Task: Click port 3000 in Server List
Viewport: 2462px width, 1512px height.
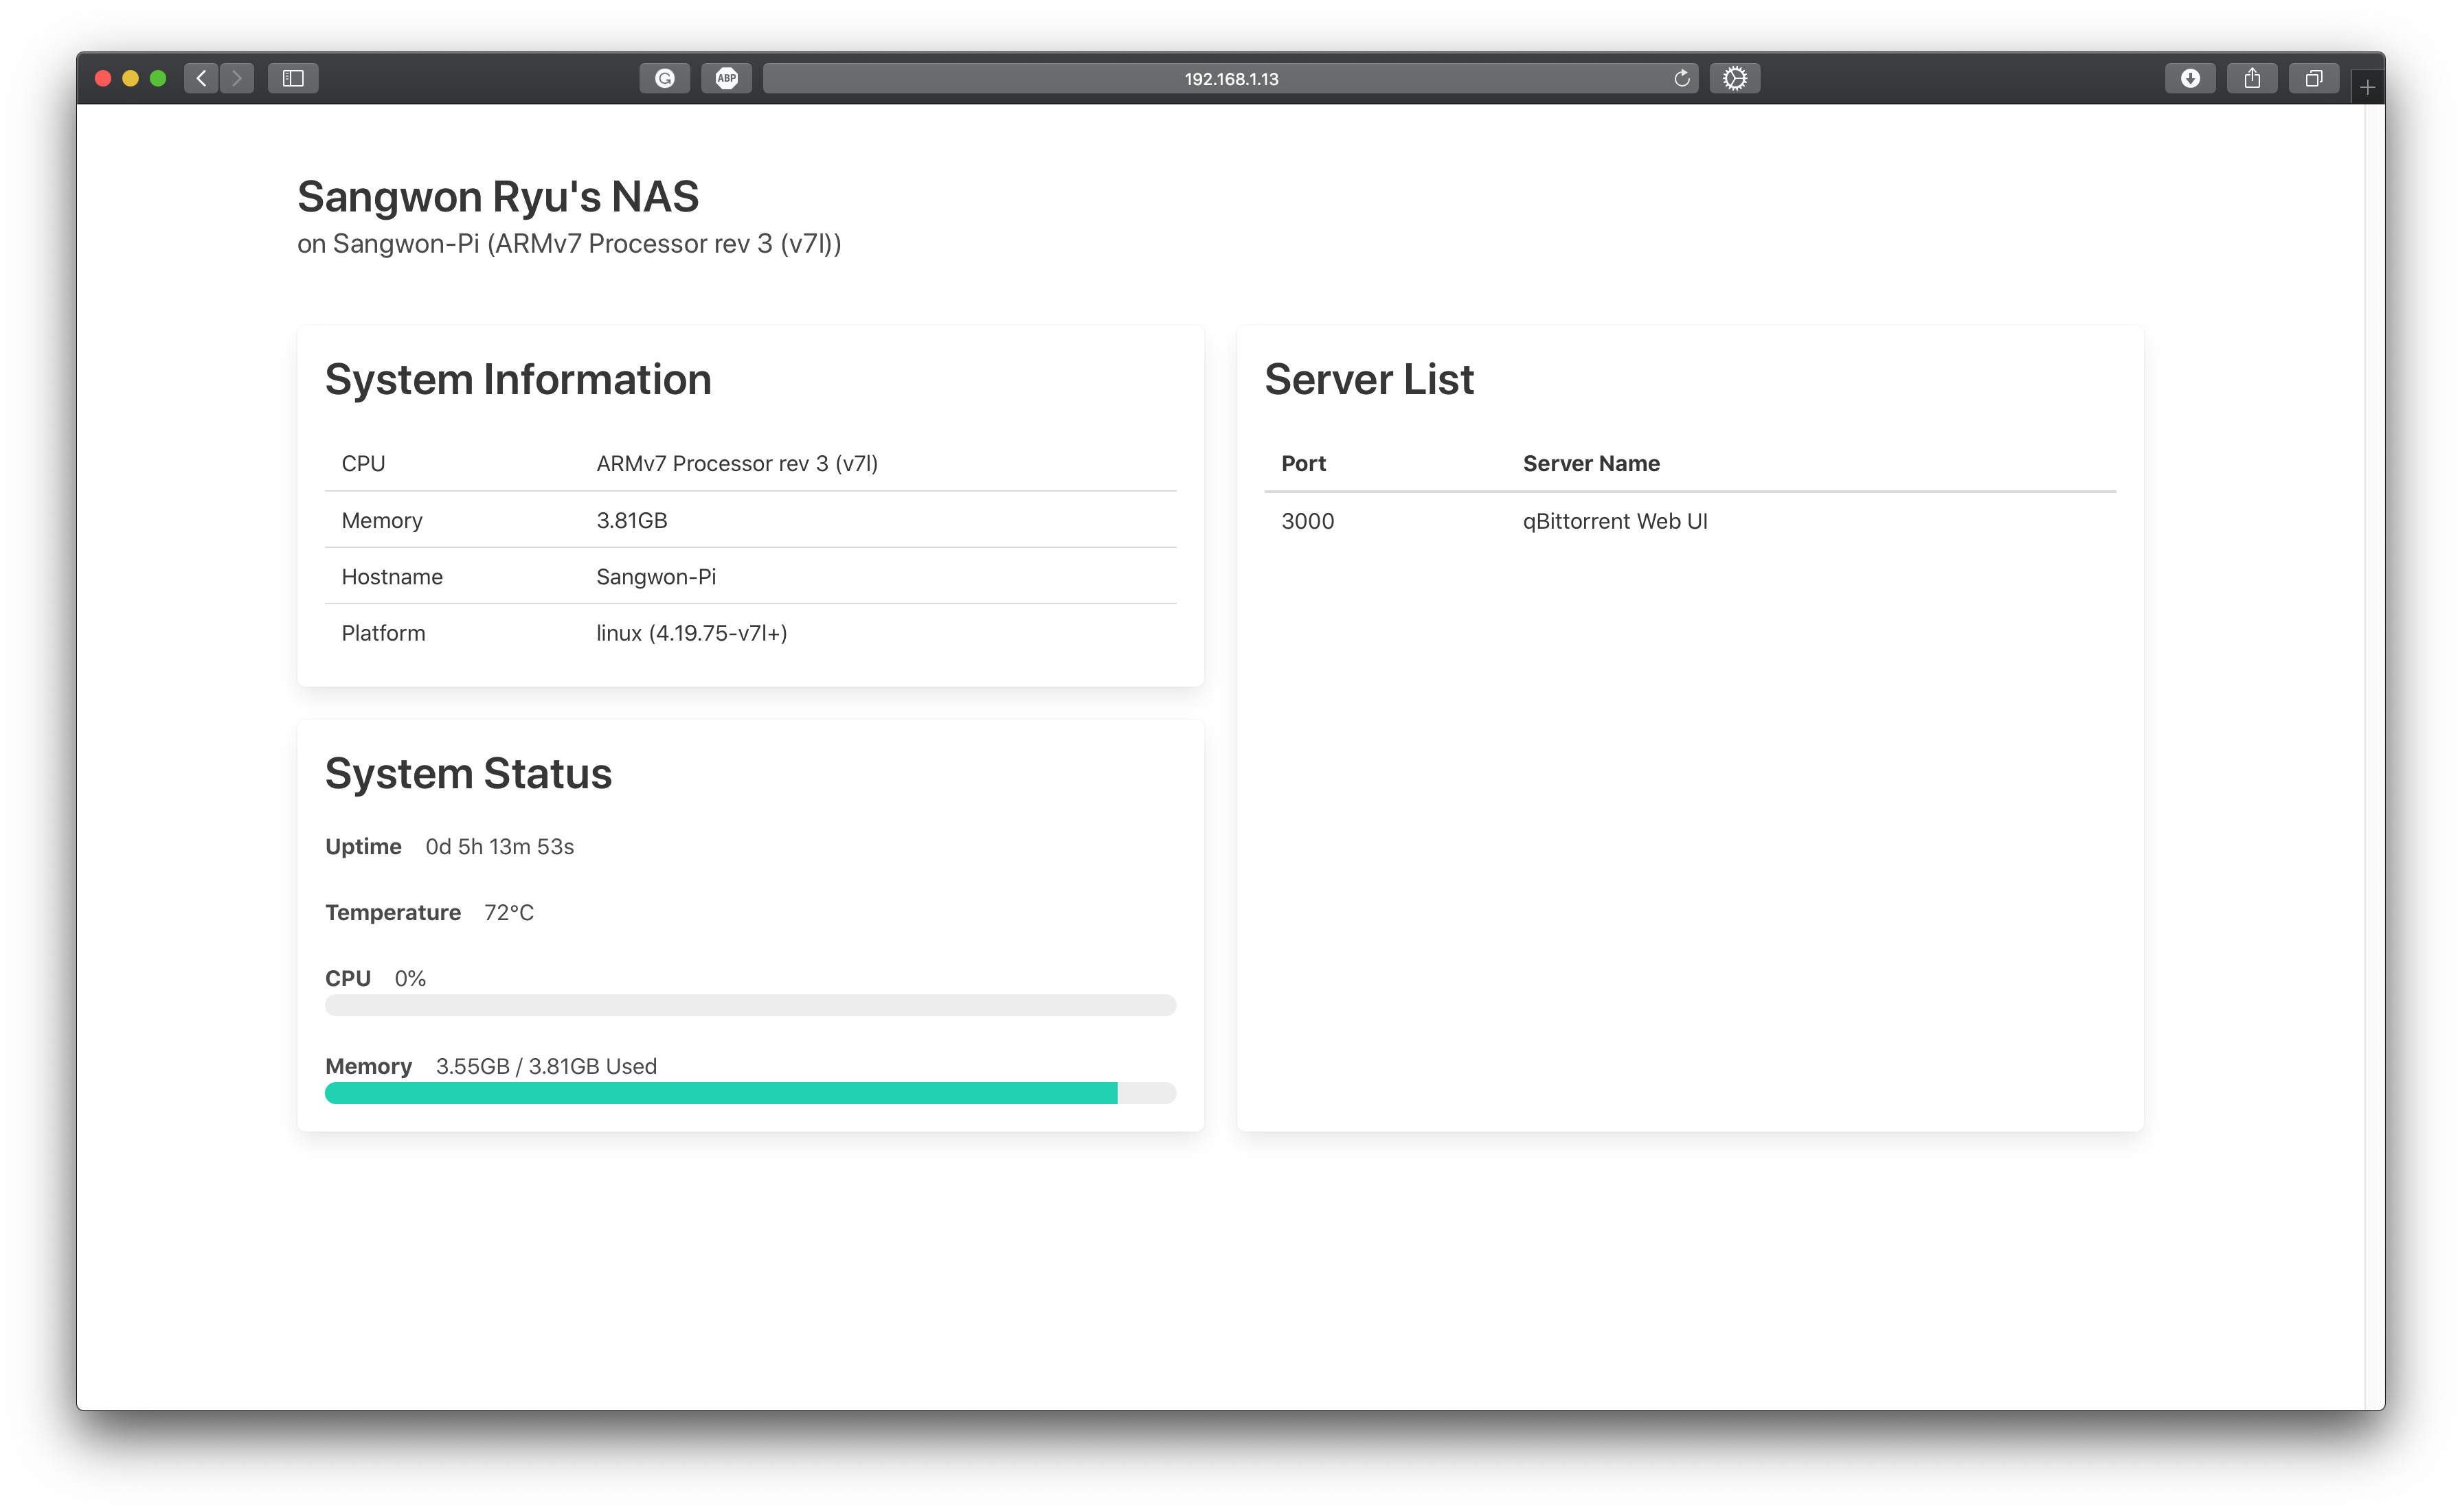Action: point(1307,521)
